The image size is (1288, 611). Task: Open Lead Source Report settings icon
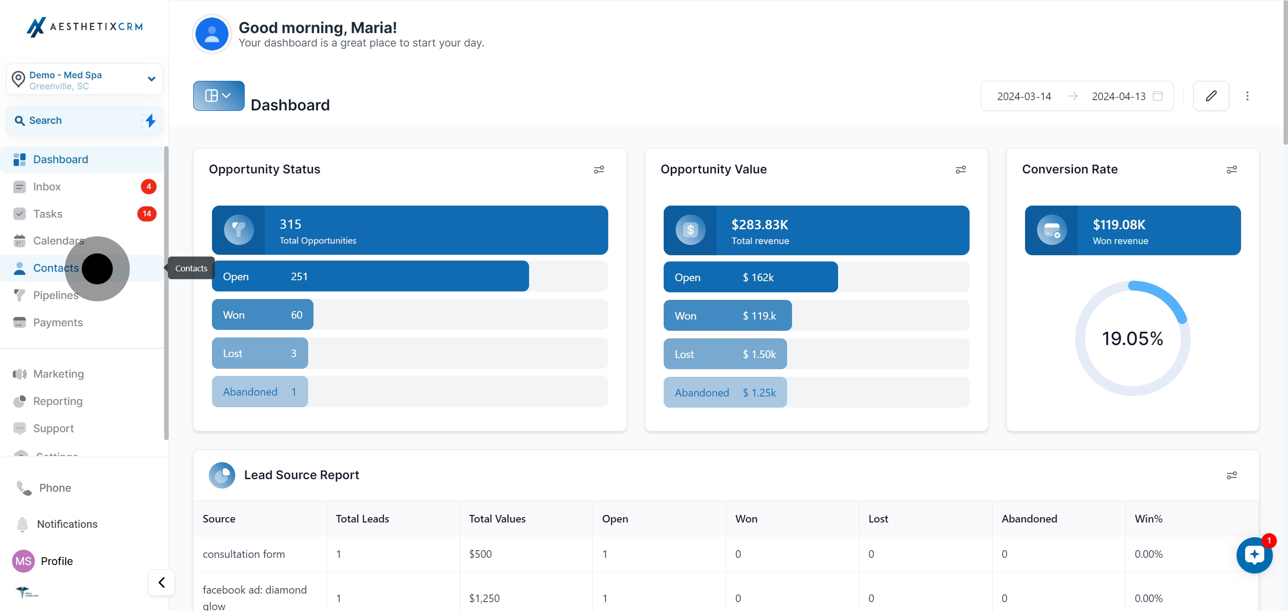pos(1231,475)
